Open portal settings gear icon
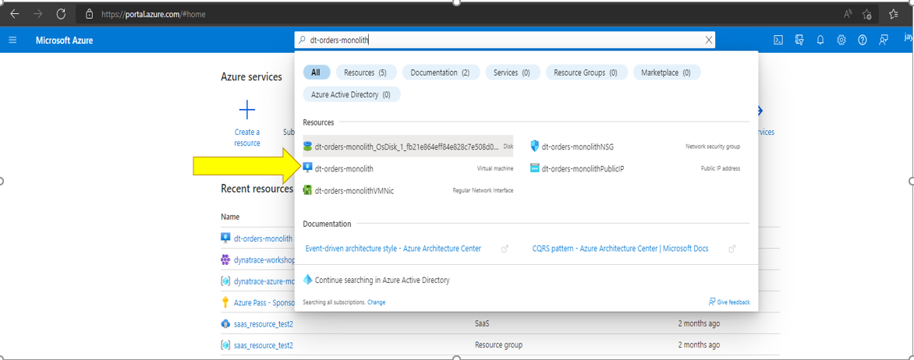 click(841, 41)
